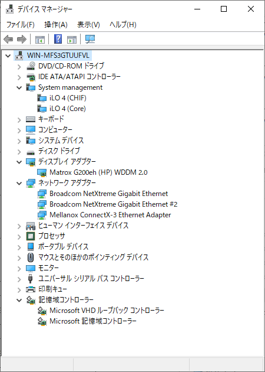The image size is (265, 372).
Task: Open the 表示(V) menu
Action: pos(88,25)
